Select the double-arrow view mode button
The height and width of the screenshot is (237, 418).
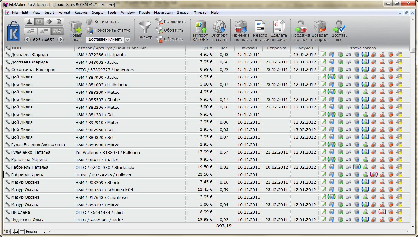pos(57,31)
